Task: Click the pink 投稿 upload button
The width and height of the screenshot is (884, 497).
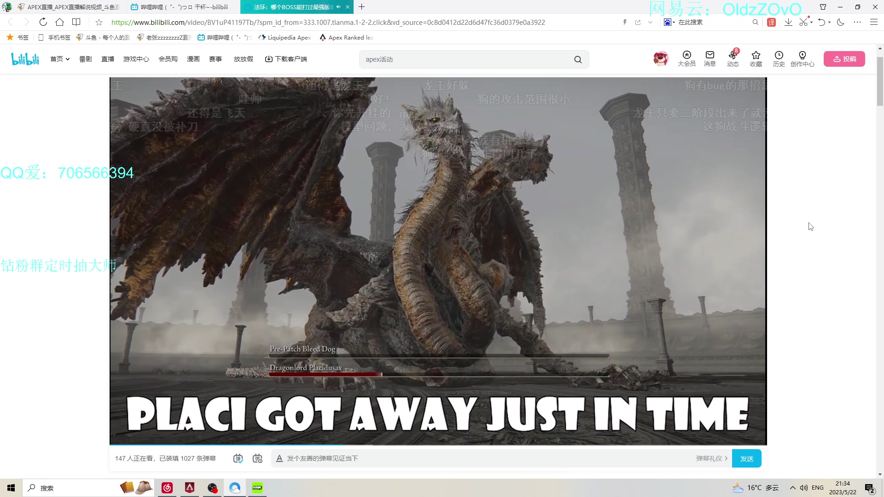Action: [x=844, y=59]
